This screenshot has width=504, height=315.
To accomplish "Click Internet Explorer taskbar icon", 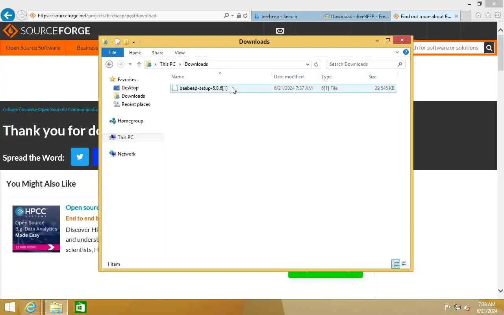I will (31, 307).
